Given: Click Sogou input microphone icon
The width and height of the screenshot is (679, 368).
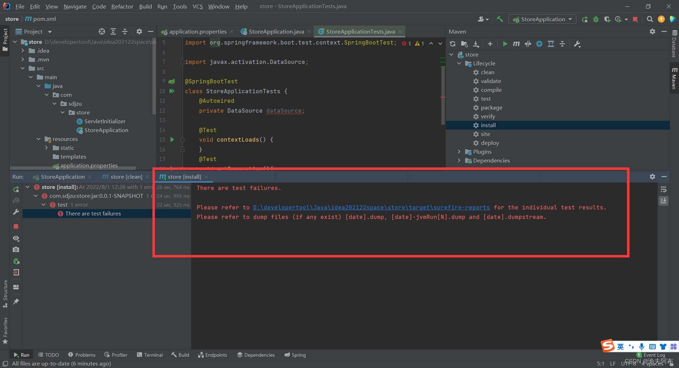Looking at the screenshot, I should 642,346.
